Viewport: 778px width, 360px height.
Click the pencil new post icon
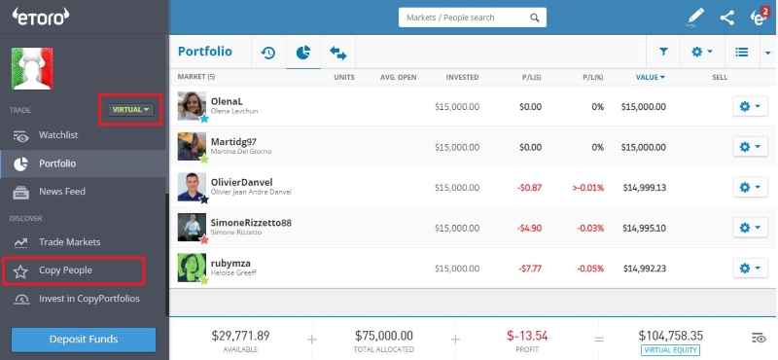point(695,18)
